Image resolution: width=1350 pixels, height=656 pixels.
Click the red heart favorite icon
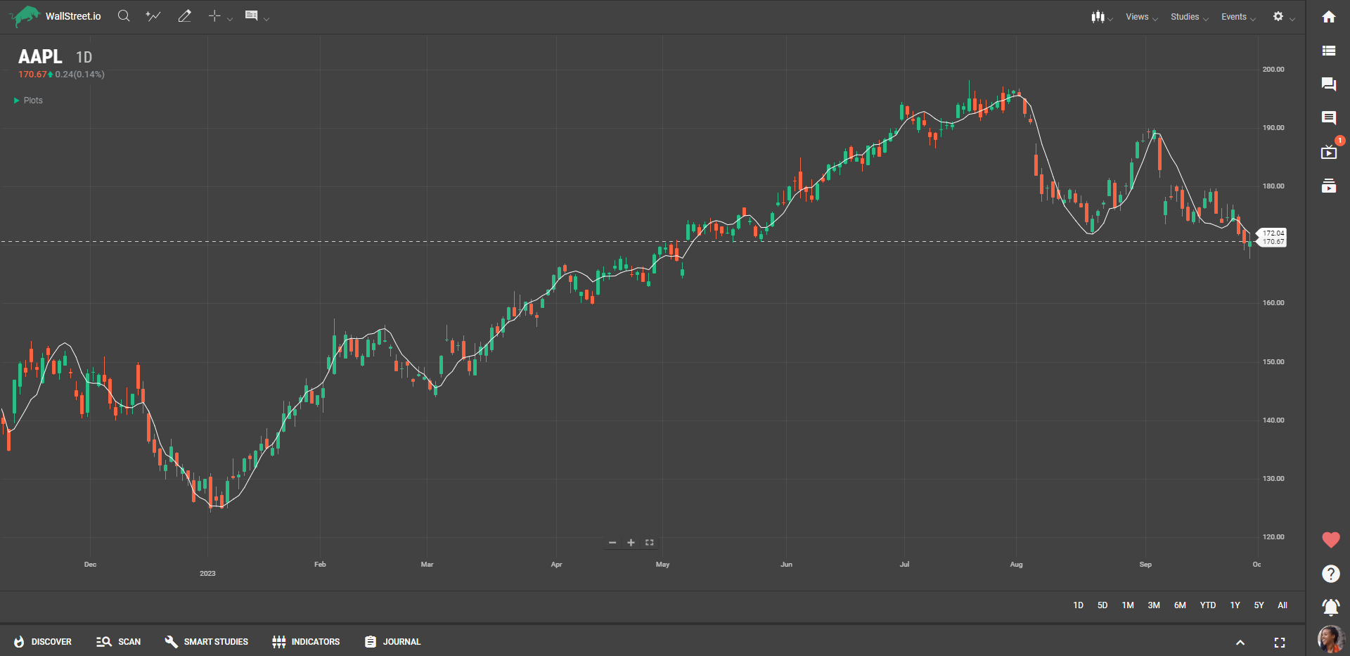(x=1331, y=540)
